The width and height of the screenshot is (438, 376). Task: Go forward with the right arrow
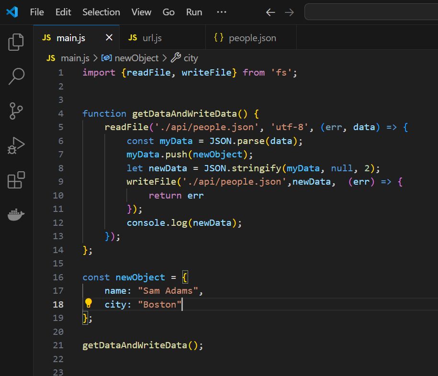pos(290,12)
